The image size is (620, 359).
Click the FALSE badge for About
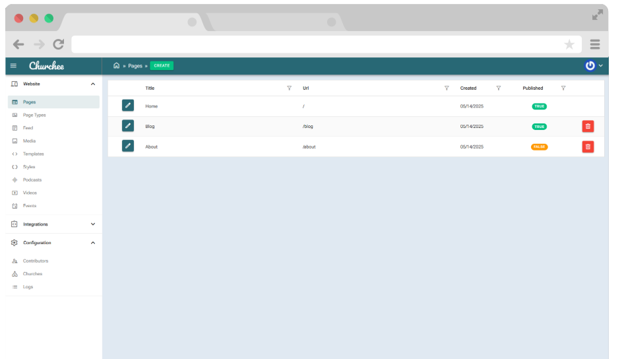point(540,147)
